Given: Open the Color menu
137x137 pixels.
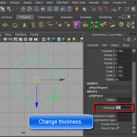Looking at the screenshot, I should point(106,3).
